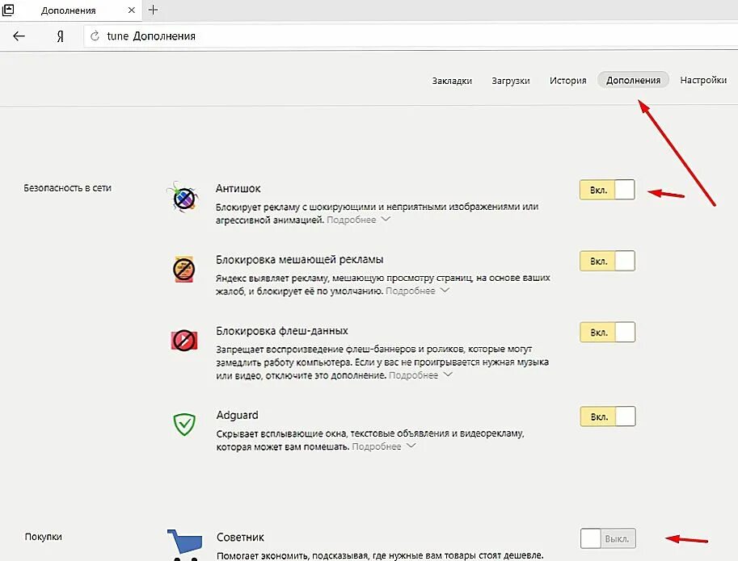Viewport: 738px width, 561px height.
Task: Select the Дополнения navigation tab
Action: 633,80
